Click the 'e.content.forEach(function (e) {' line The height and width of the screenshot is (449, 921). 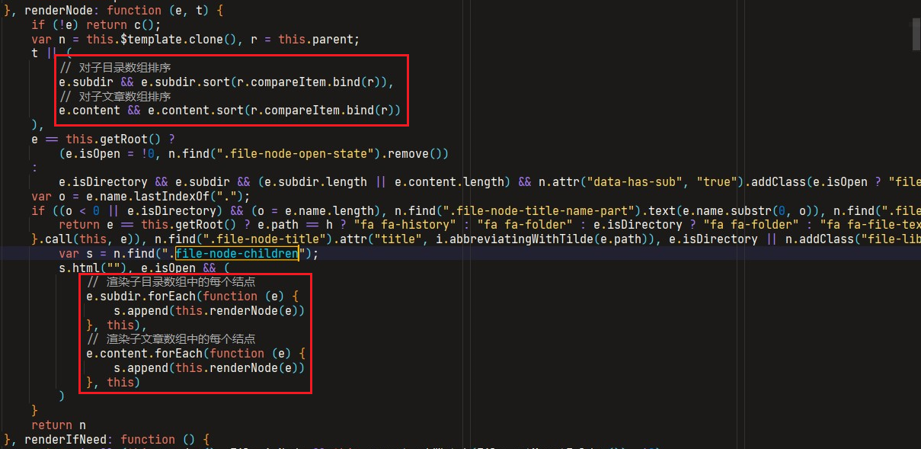(196, 353)
